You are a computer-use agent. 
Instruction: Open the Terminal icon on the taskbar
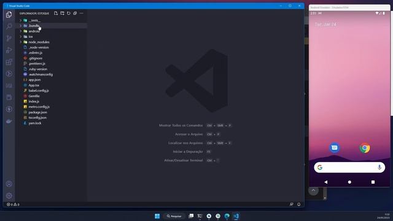(200, 216)
